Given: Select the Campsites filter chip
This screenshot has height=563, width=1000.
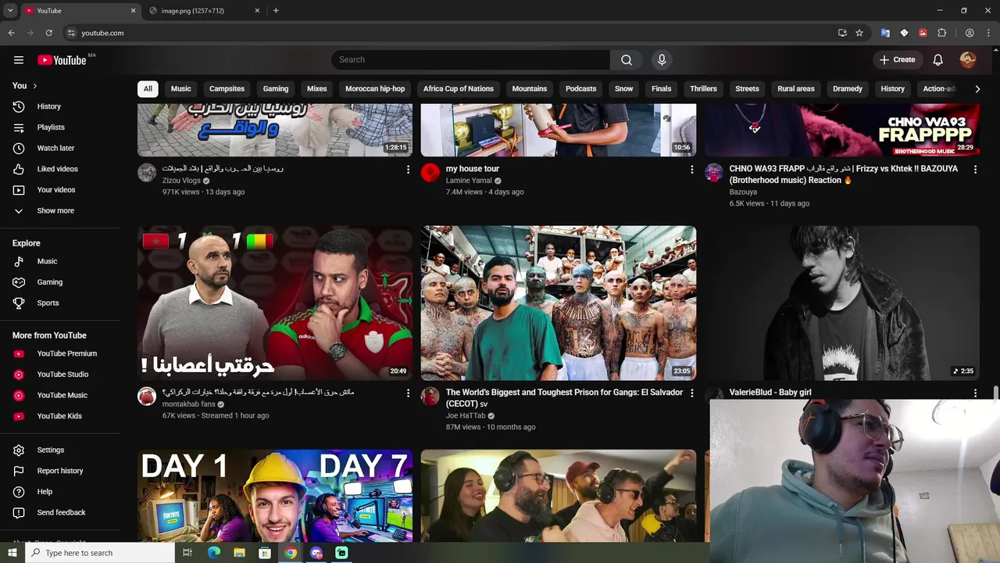Looking at the screenshot, I should pyautogui.click(x=227, y=89).
